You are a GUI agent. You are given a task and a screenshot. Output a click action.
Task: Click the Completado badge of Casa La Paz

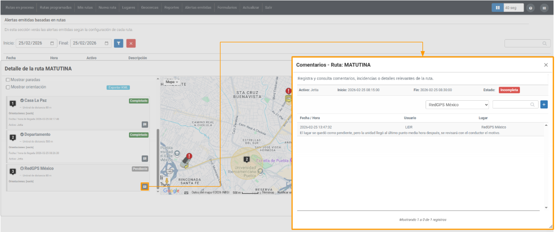[139, 101]
